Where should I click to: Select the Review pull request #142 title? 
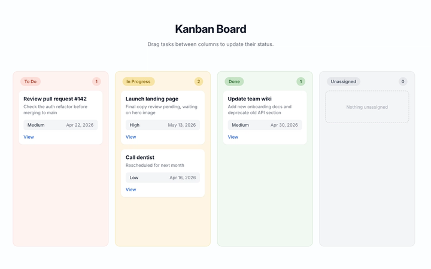coord(55,99)
